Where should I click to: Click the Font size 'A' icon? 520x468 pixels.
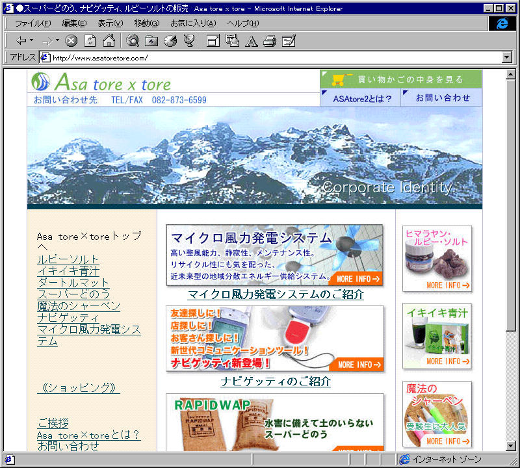252,42
